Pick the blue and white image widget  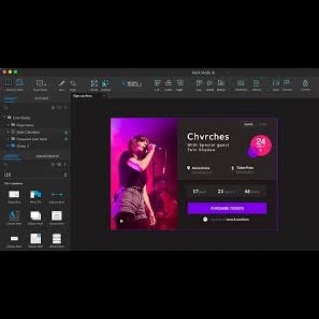(x=36, y=194)
